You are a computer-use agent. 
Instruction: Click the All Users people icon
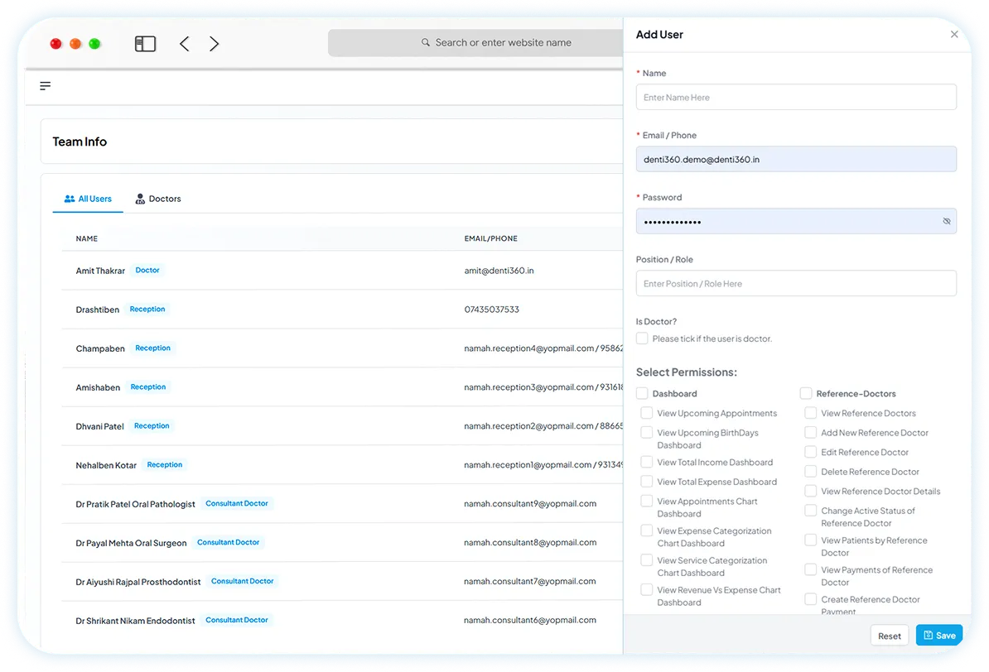(x=70, y=199)
